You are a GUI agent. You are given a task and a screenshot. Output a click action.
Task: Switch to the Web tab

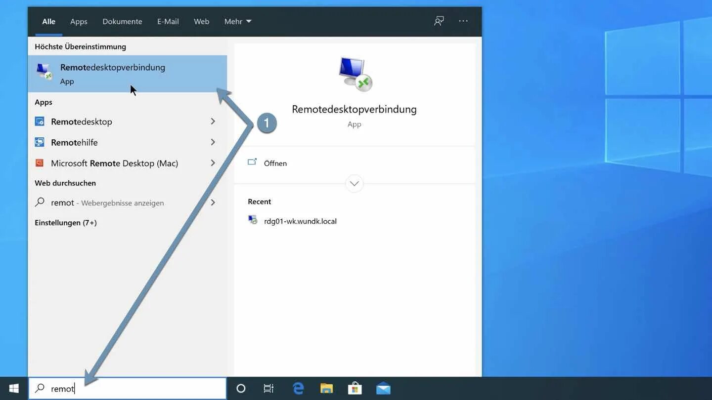(201, 21)
